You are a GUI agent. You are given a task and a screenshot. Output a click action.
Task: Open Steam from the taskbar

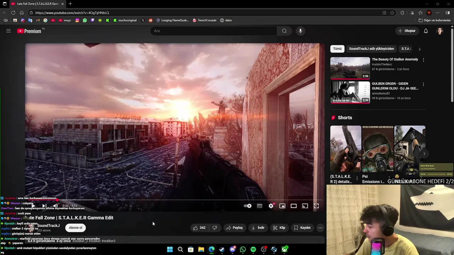click(x=222, y=250)
